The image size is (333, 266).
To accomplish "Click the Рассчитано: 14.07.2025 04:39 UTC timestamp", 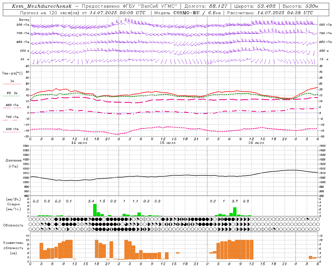I will [270, 13].
